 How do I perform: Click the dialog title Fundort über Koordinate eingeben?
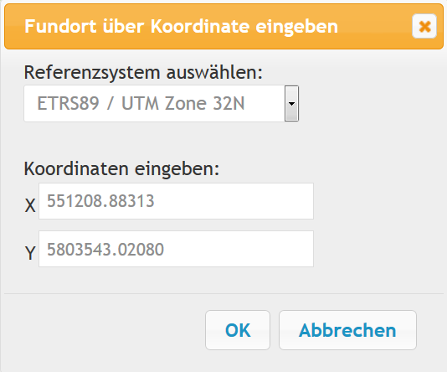click(182, 26)
